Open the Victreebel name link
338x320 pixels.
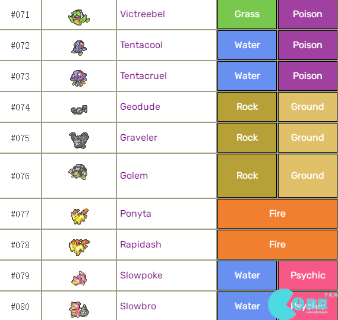pos(143,14)
